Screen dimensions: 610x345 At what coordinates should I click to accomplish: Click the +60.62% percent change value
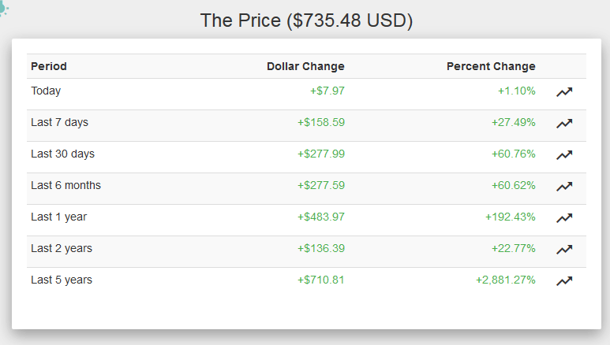[x=514, y=185]
